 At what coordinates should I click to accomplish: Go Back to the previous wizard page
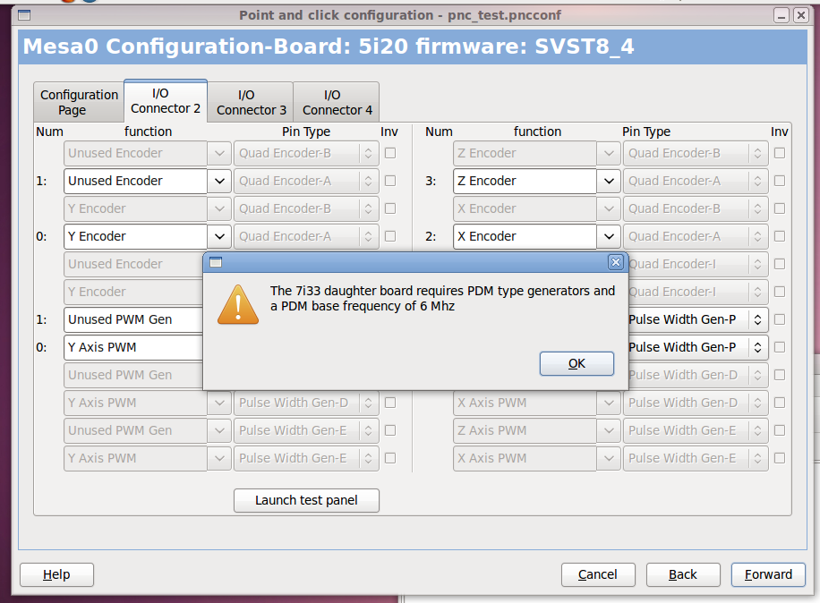683,574
